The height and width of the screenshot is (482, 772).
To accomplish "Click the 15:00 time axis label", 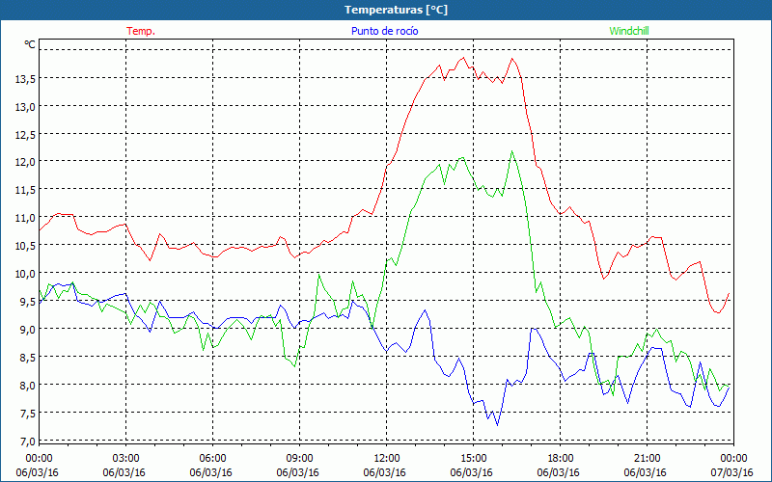I will click(473, 459).
